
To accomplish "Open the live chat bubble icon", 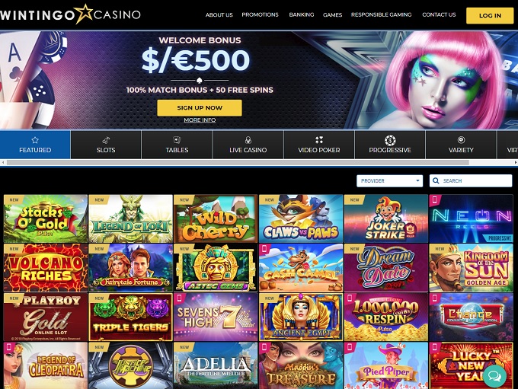I will [494, 376].
